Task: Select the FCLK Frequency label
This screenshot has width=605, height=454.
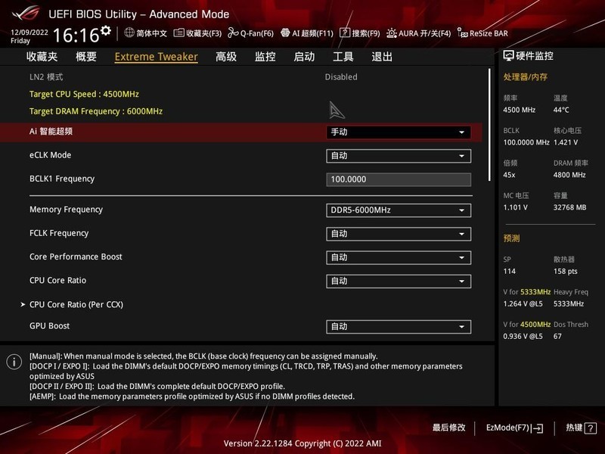Action: coord(59,233)
